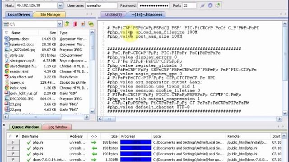The width and height of the screenshot is (289, 162).
Task: Click the small icon left of Name header
Action: (7, 33)
